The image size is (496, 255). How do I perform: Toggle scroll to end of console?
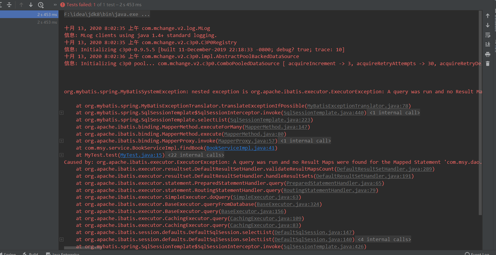click(488, 44)
